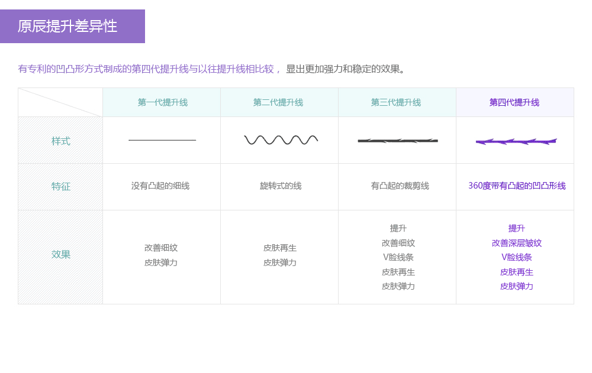Click the purple 360度带有凸起的凹凸形线 text
The width and height of the screenshot is (592, 373).
pyautogui.click(x=515, y=186)
